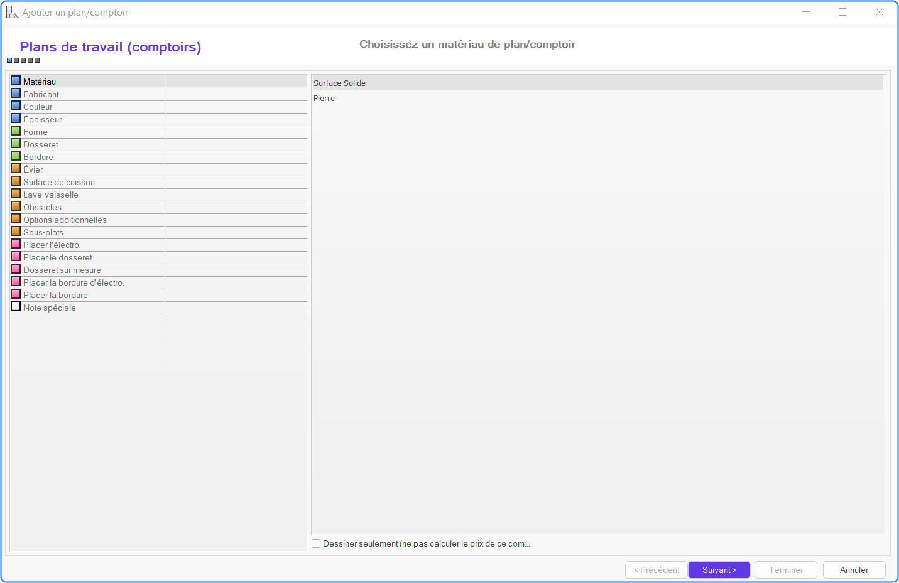The height and width of the screenshot is (583, 899).
Task: Select the Obstacles step row
Action: (159, 207)
